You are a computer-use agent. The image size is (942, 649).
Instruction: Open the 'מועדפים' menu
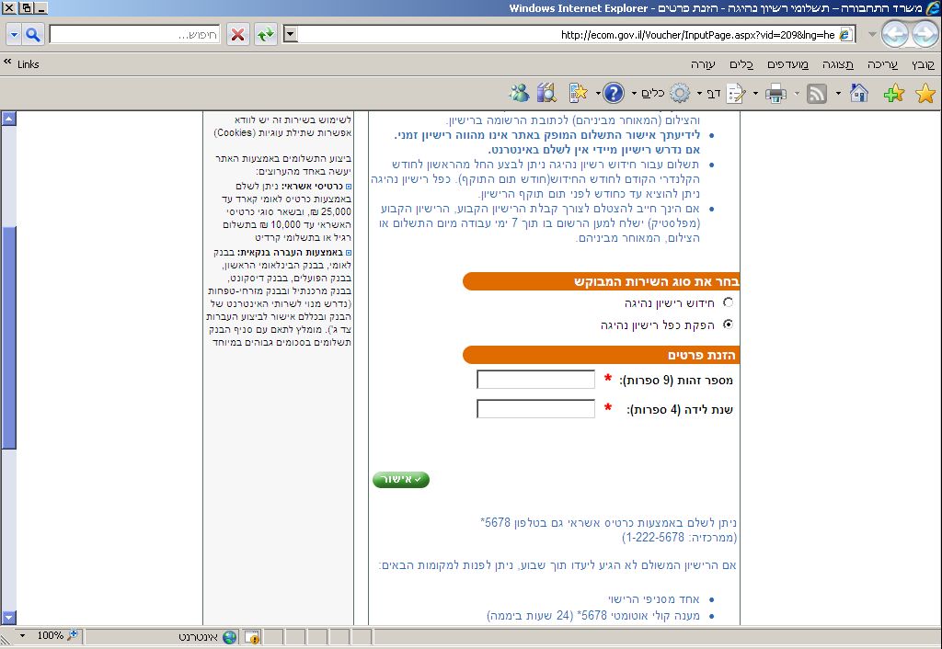787,64
